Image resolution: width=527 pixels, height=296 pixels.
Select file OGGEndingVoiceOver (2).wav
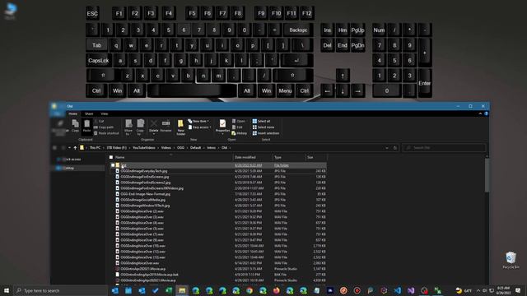142,211
